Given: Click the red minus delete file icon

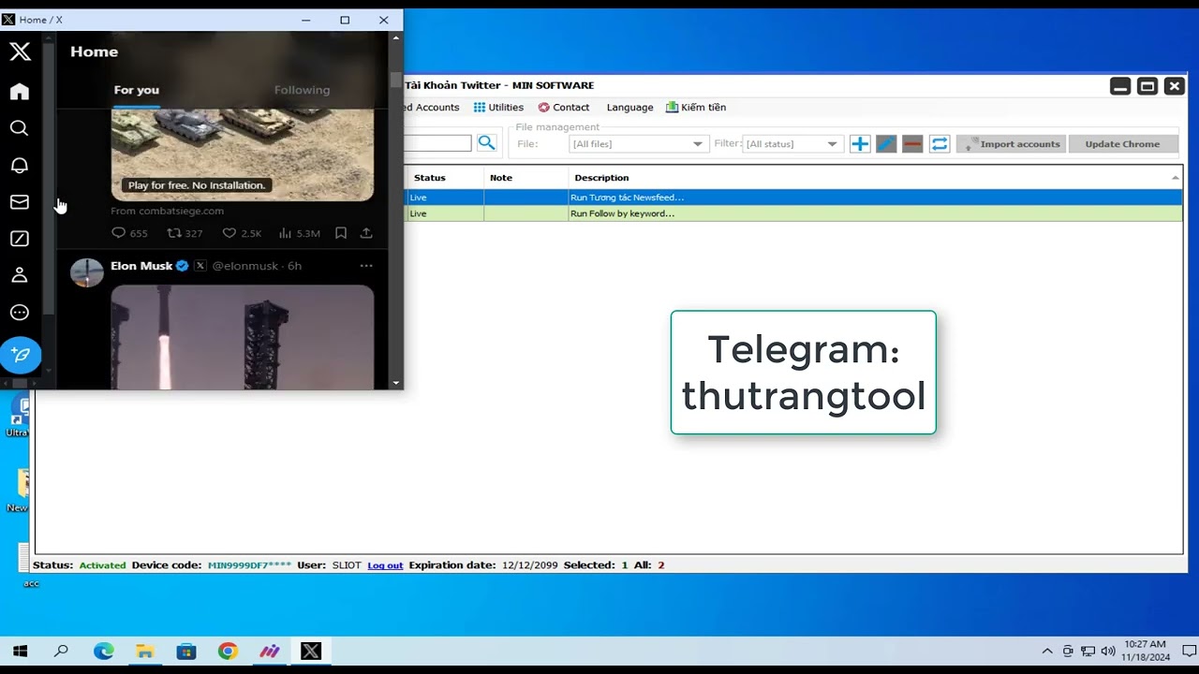Looking at the screenshot, I should (x=912, y=144).
